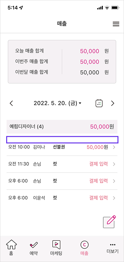Open chevron on 오후 6:00 손님 row

pos(114,181)
